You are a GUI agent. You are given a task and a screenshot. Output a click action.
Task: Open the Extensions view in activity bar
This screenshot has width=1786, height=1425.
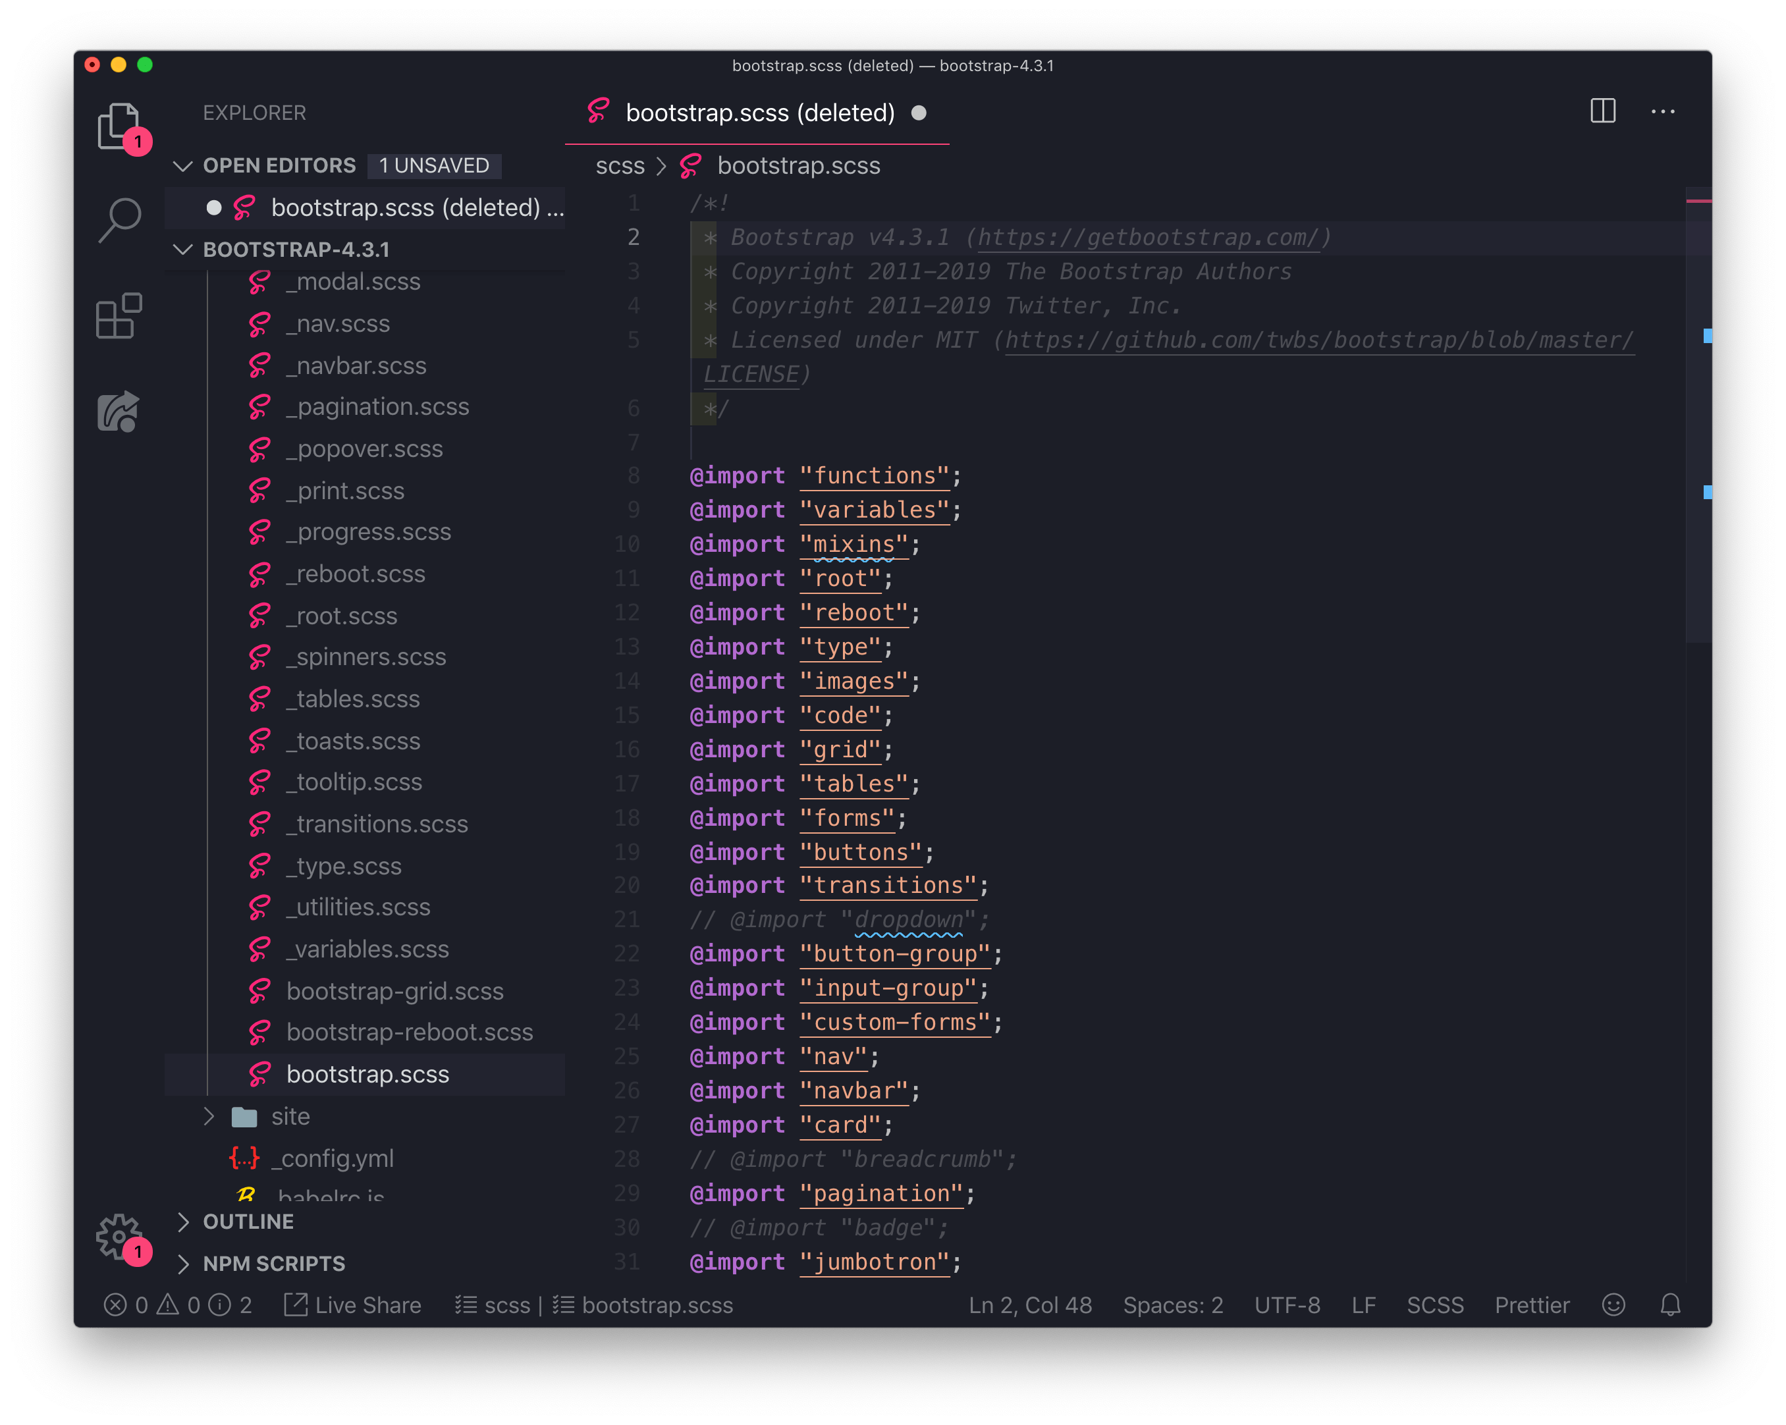119,315
